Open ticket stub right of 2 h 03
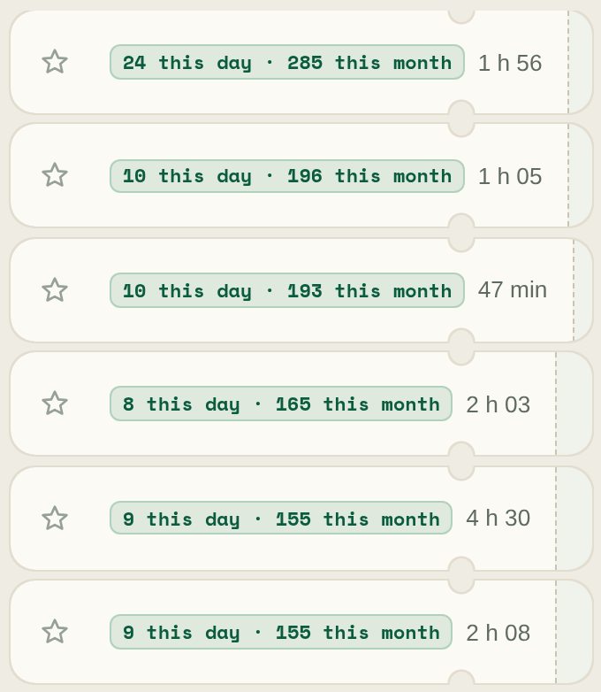The height and width of the screenshot is (692, 601). click(574, 404)
